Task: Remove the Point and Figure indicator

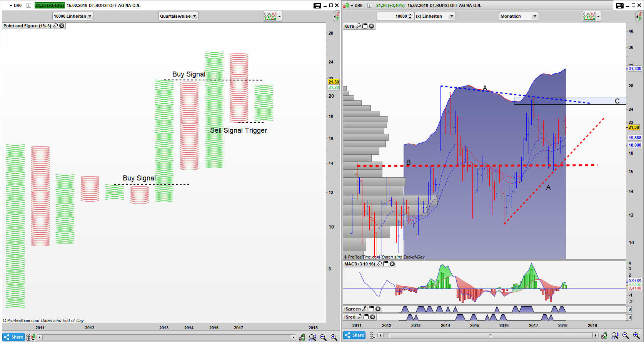Action: [62, 26]
